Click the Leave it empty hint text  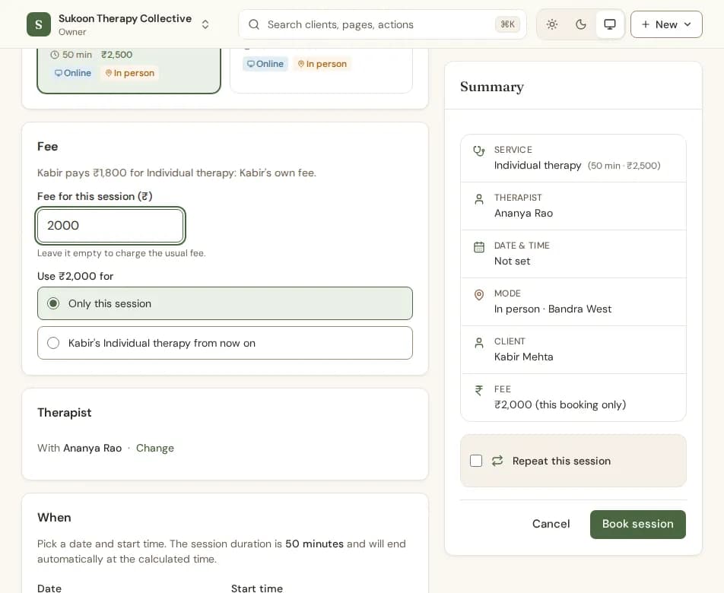pyautogui.click(x=122, y=253)
